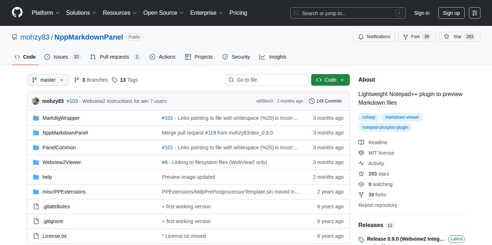Image resolution: width=492 pixels, height=245 pixels.
Task: Click mohzy83's avatar in commit row
Action: pyautogui.click(x=36, y=101)
